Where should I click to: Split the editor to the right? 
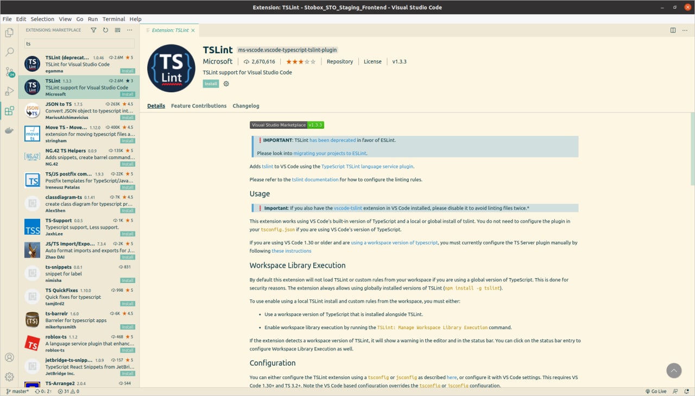point(673,30)
